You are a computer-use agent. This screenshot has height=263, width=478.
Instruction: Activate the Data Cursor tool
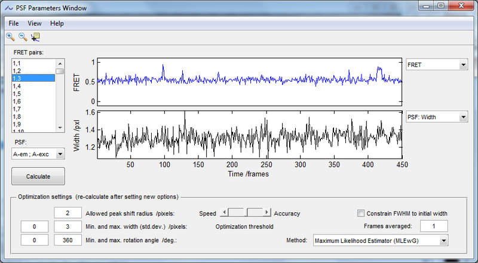pyautogui.click(x=35, y=36)
